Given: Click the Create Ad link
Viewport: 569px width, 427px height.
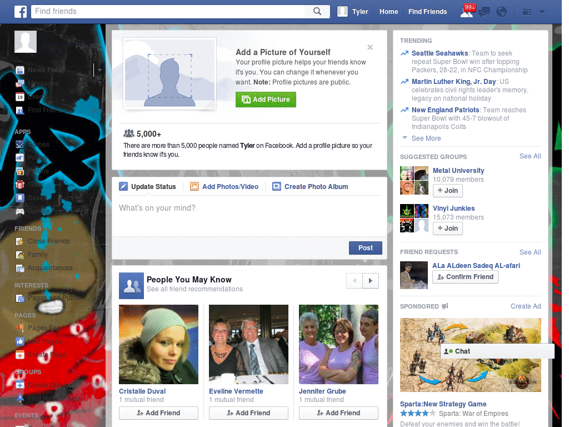Looking at the screenshot, I should pos(526,306).
